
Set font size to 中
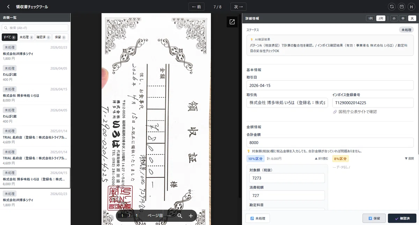tap(403, 19)
